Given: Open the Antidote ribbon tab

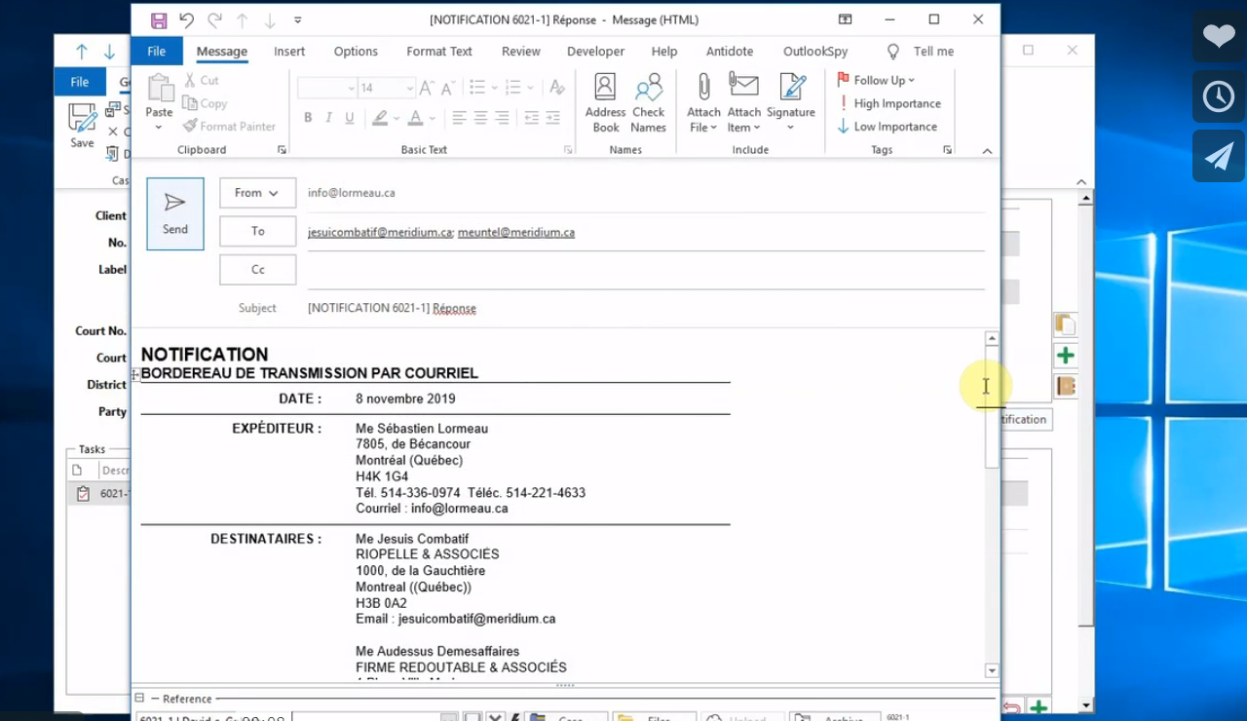Looking at the screenshot, I should pos(730,52).
